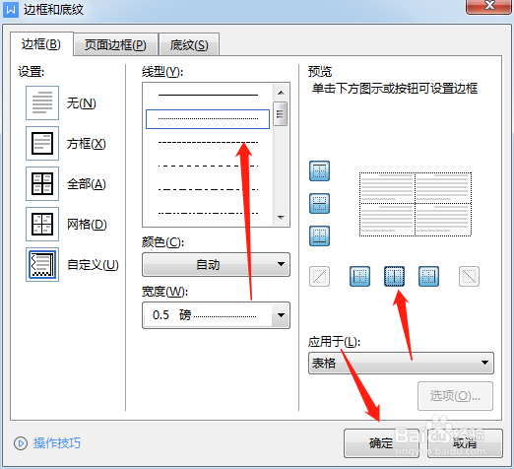Image resolution: width=514 pixels, height=469 pixels.
Task: Click the 方框(X) label
Action: coord(87,144)
